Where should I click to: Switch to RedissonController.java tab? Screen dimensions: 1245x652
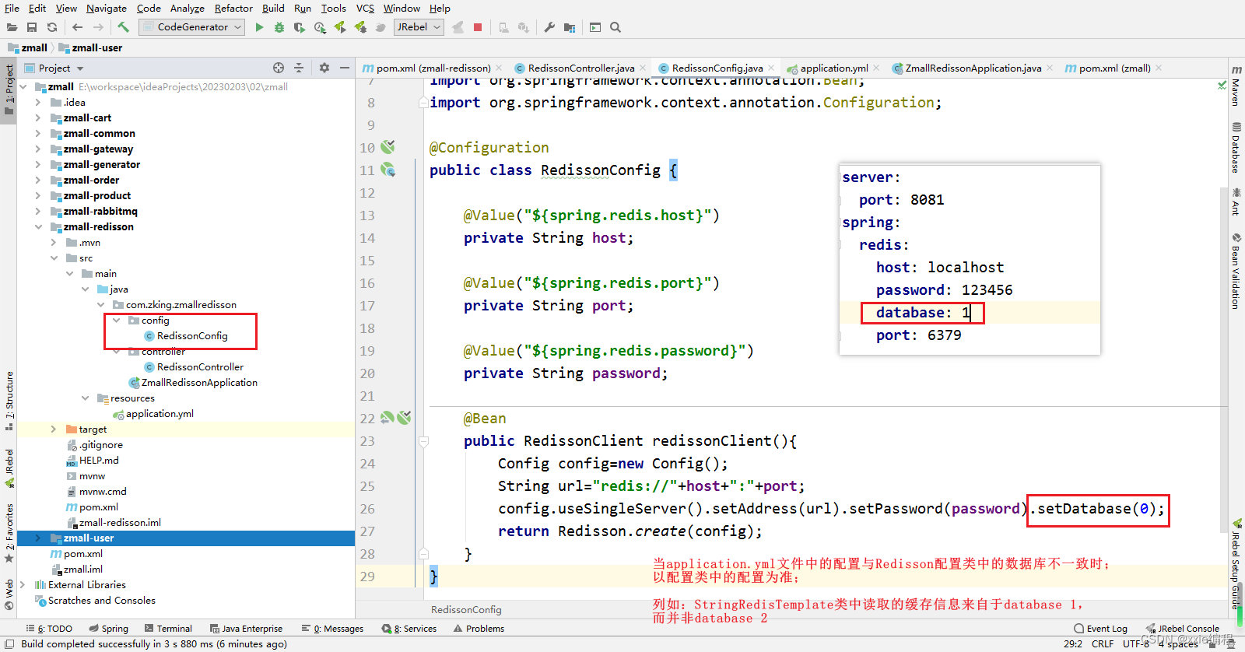(x=580, y=68)
